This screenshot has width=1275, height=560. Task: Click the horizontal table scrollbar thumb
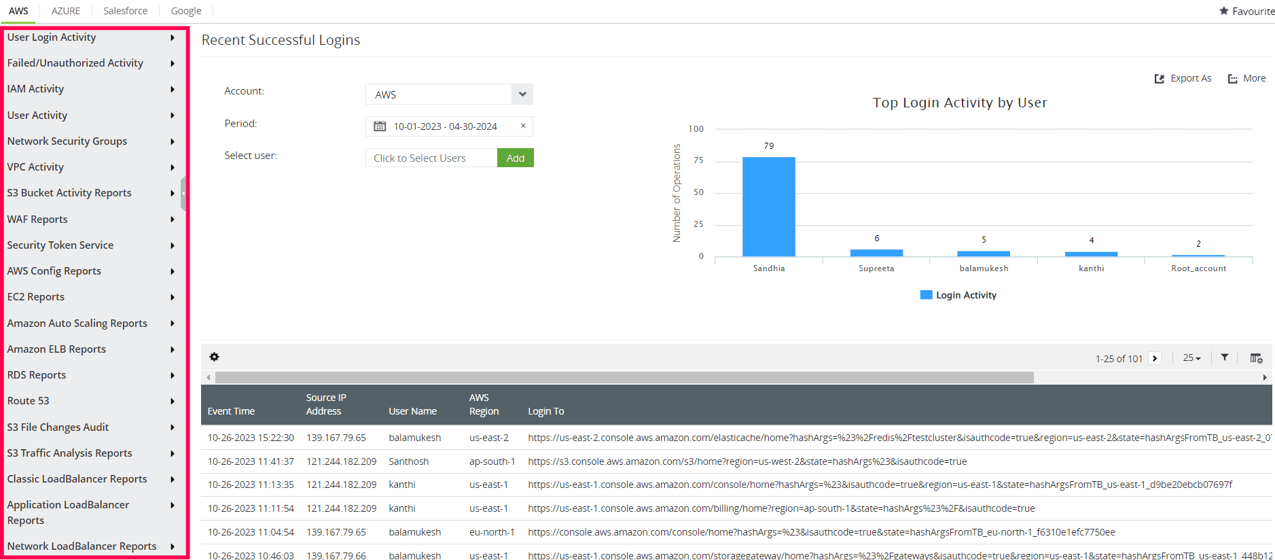624,377
